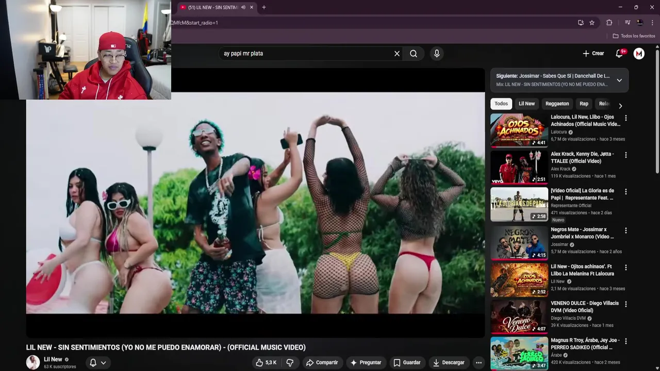Open the PERREO SADIKEO video thumbnail
The width and height of the screenshot is (660, 371).
click(519, 353)
